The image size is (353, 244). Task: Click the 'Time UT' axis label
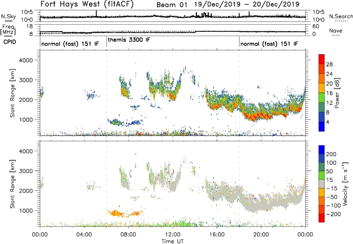pyautogui.click(x=173, y=241)
